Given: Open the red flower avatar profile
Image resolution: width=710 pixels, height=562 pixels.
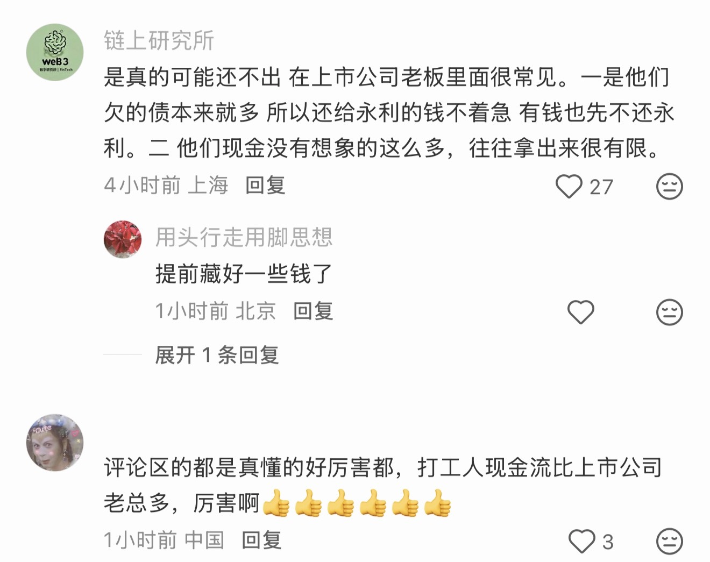Looking at the screenshot, I should click(123, 239).
